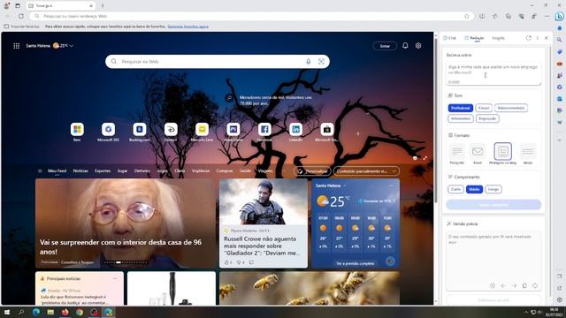Open the Booking.com quick link

(x=140, y=132)
